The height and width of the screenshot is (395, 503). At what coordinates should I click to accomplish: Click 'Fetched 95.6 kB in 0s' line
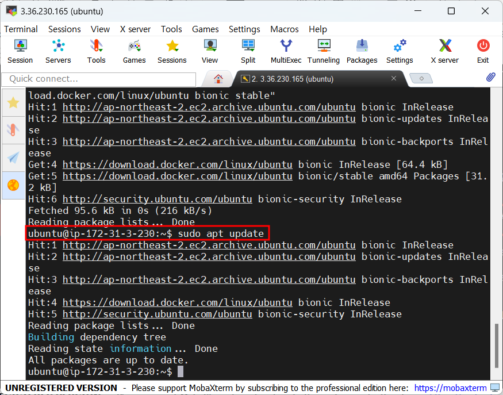point(120,211)
